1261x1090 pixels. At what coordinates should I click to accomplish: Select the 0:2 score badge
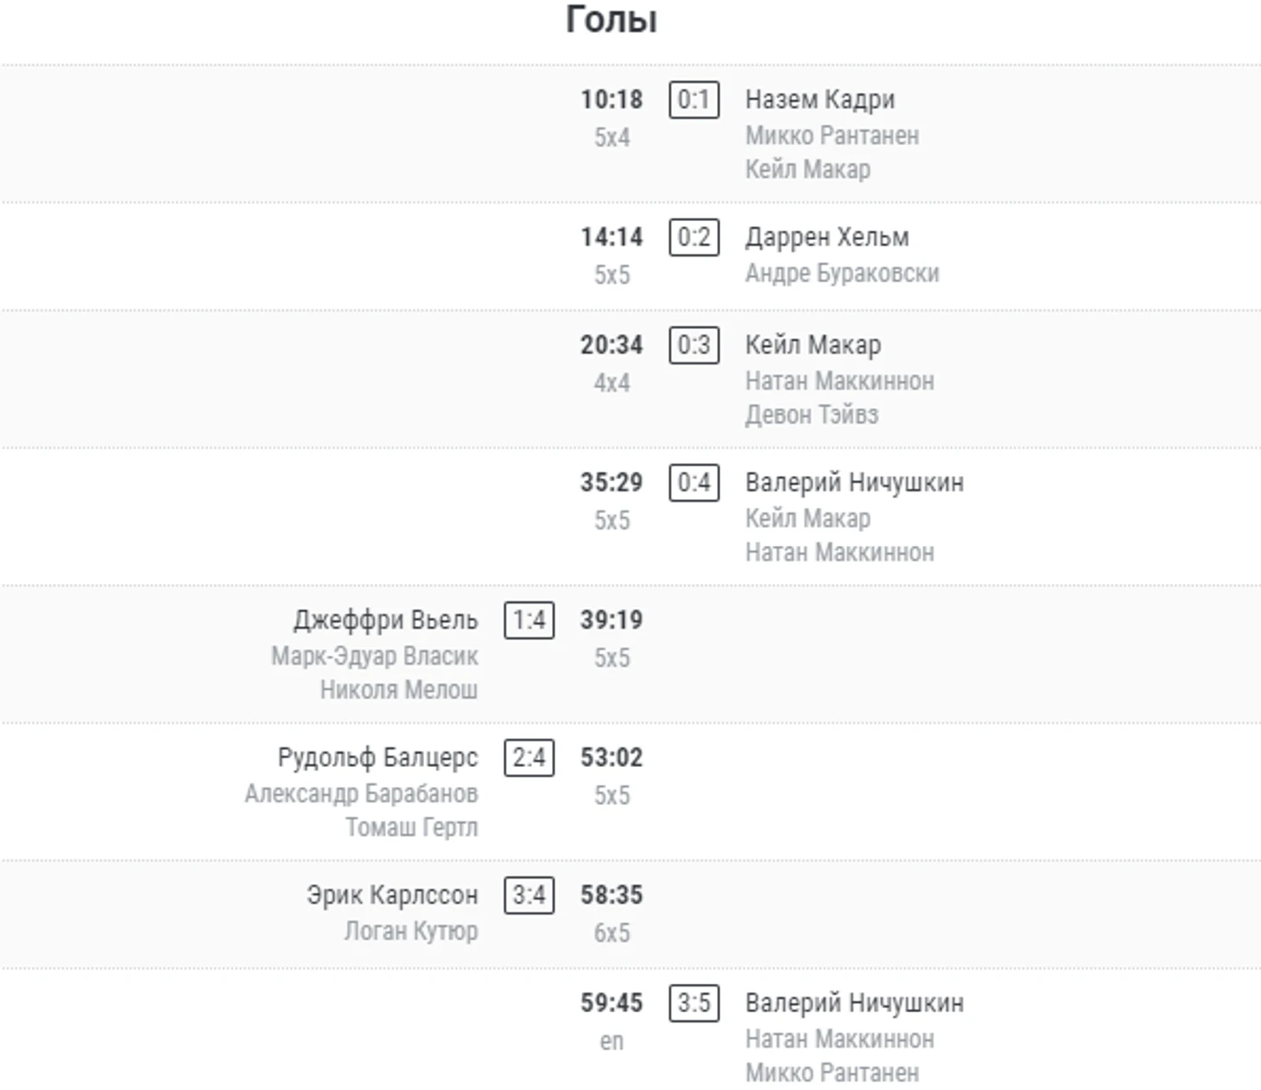[x=694, y=238]
